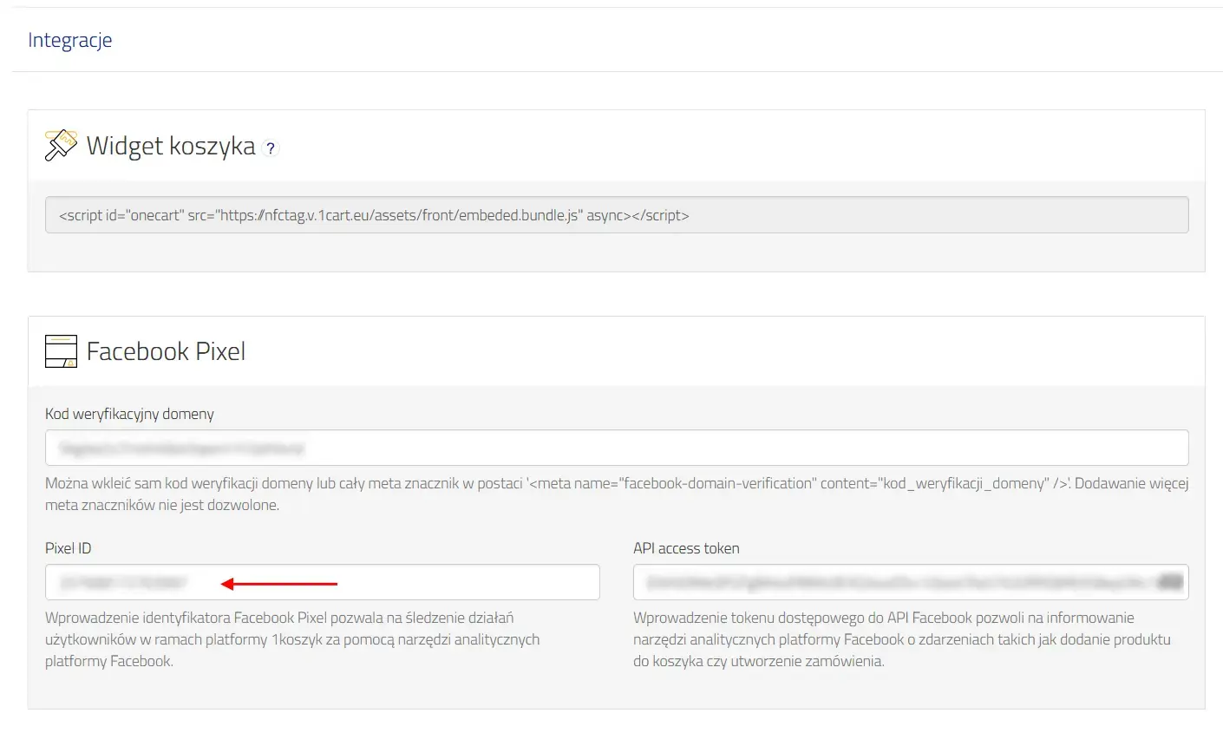Click the help question mark beside Widget koszyka
This screenshot has width=1223, height=733.
pyautogui.click(x=271, y=148)
